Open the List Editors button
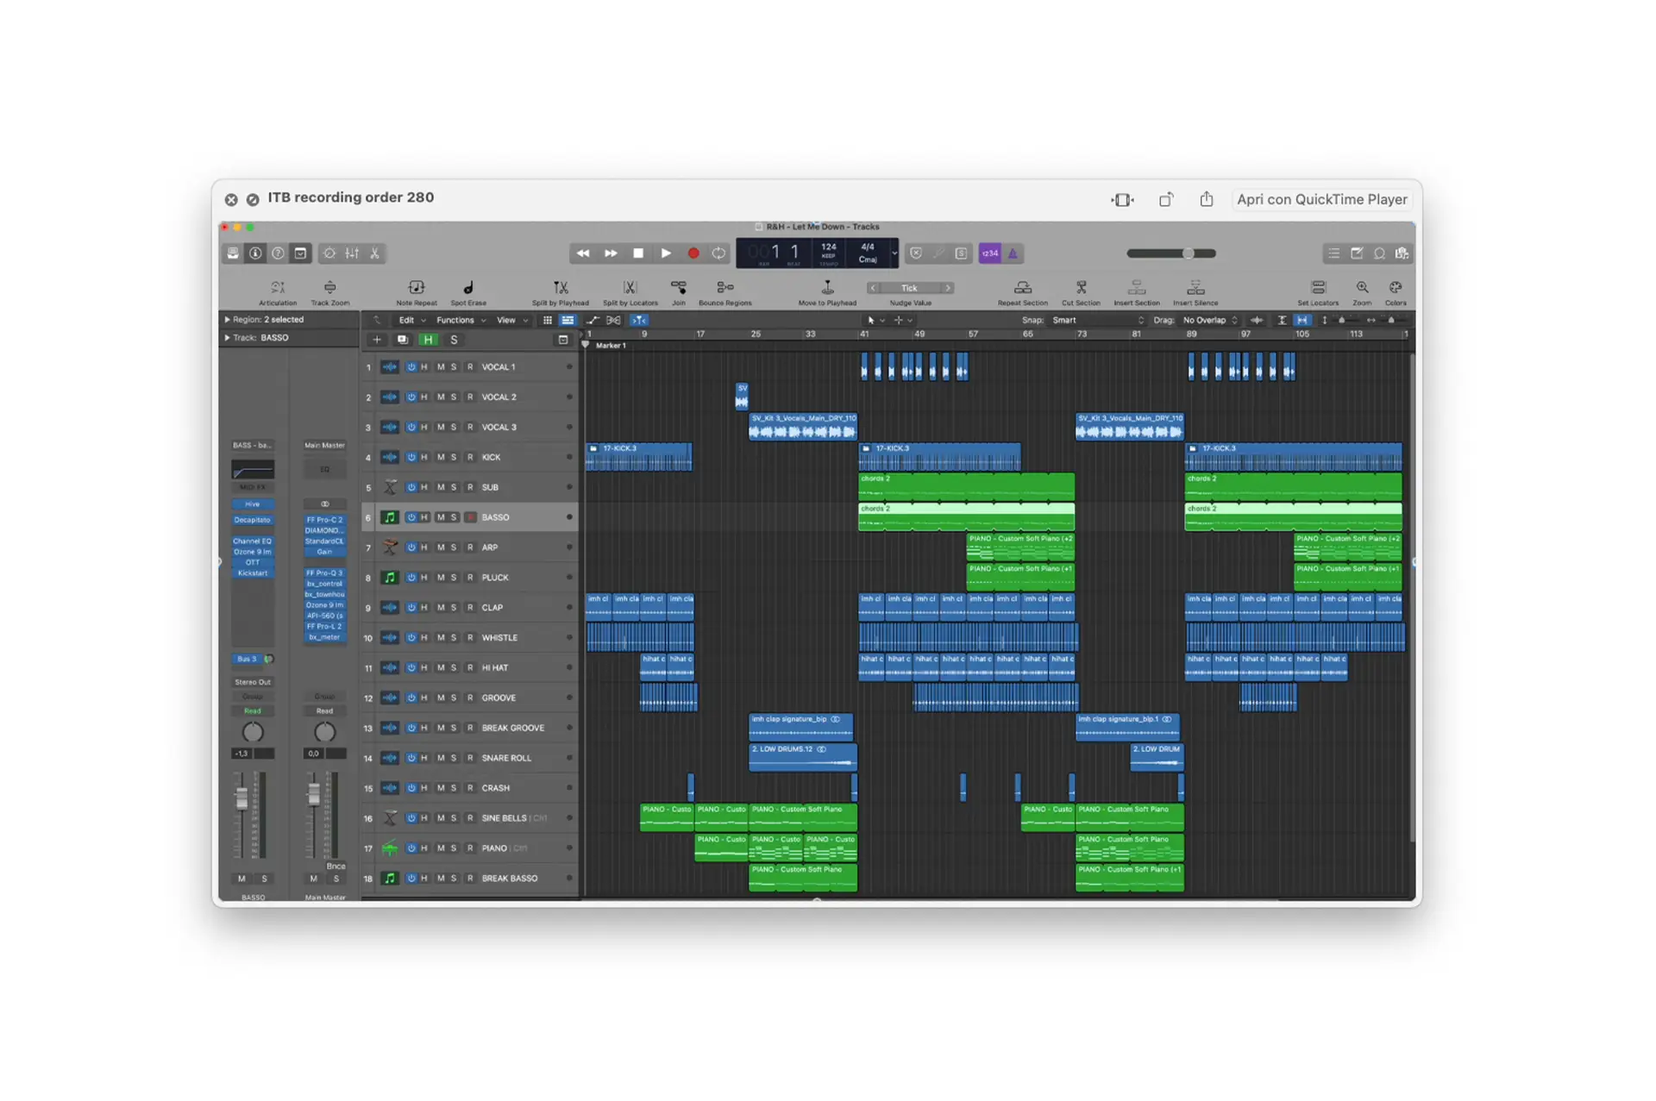This screenshot has width=1656, height=1101. tap(1334, 253)
